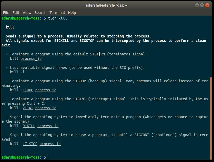This screenshot has height=162, width=214.
Task: Open the Terminal menu
Action: [57, 12]
